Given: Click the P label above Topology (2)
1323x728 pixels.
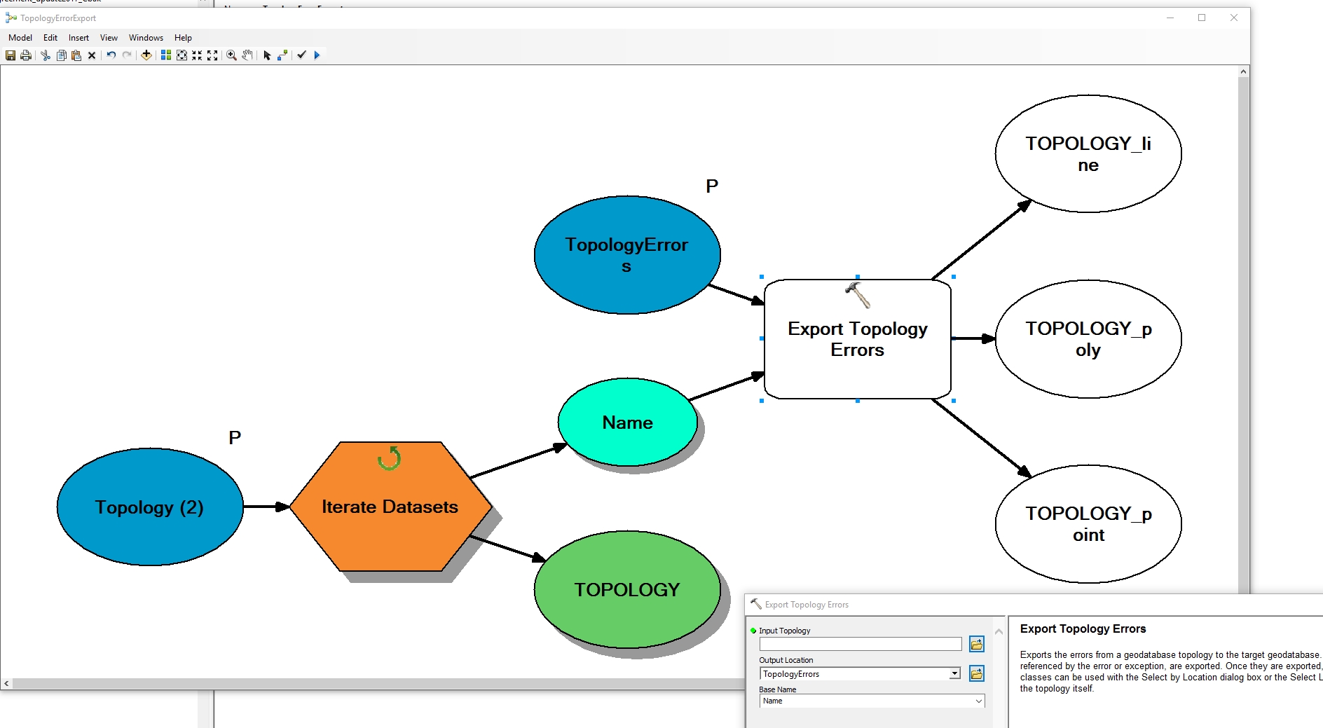Looking at the screenshot, I should (235, 438).
